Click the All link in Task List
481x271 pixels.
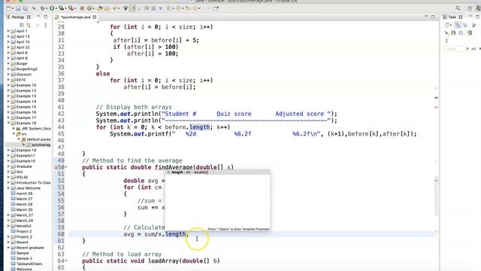tap(473, 49)
